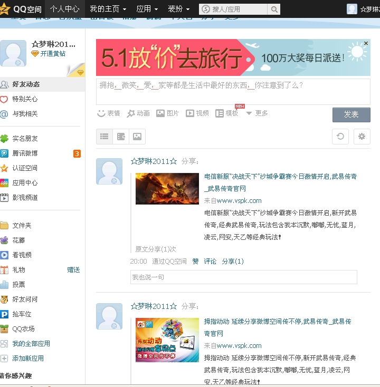380x387 pixels.
Task: Switch to list view mode
Action: click(x=104, y=137)
